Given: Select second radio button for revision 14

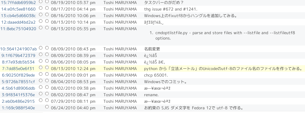Looking at the screenshot, I should [x=47, y=8].
